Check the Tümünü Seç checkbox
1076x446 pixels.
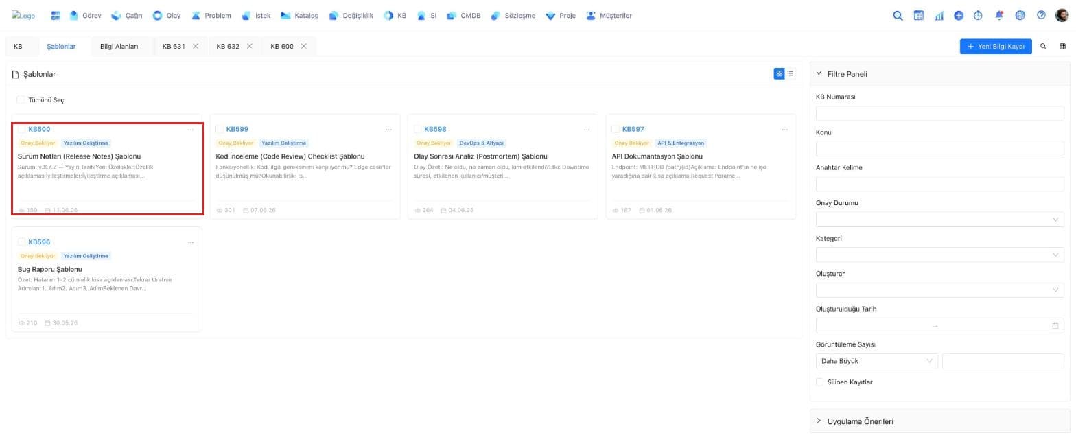point(21,100)
